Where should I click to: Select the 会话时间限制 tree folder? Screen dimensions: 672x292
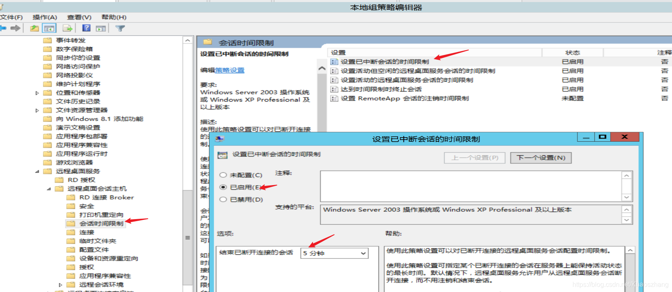101,223
